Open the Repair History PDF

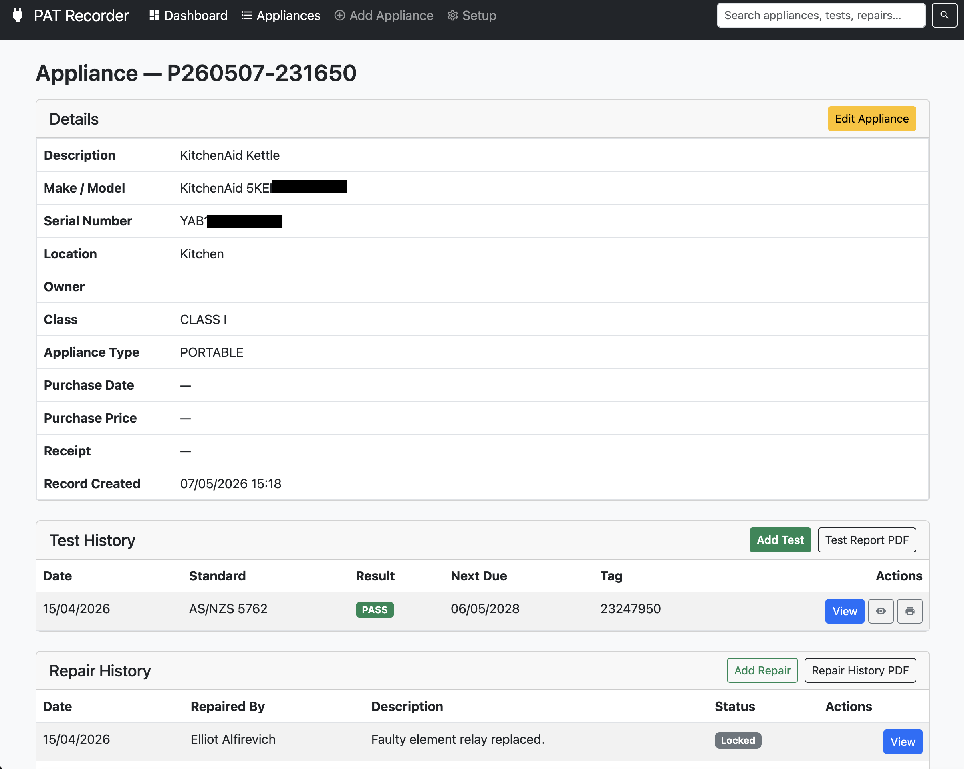860,670
